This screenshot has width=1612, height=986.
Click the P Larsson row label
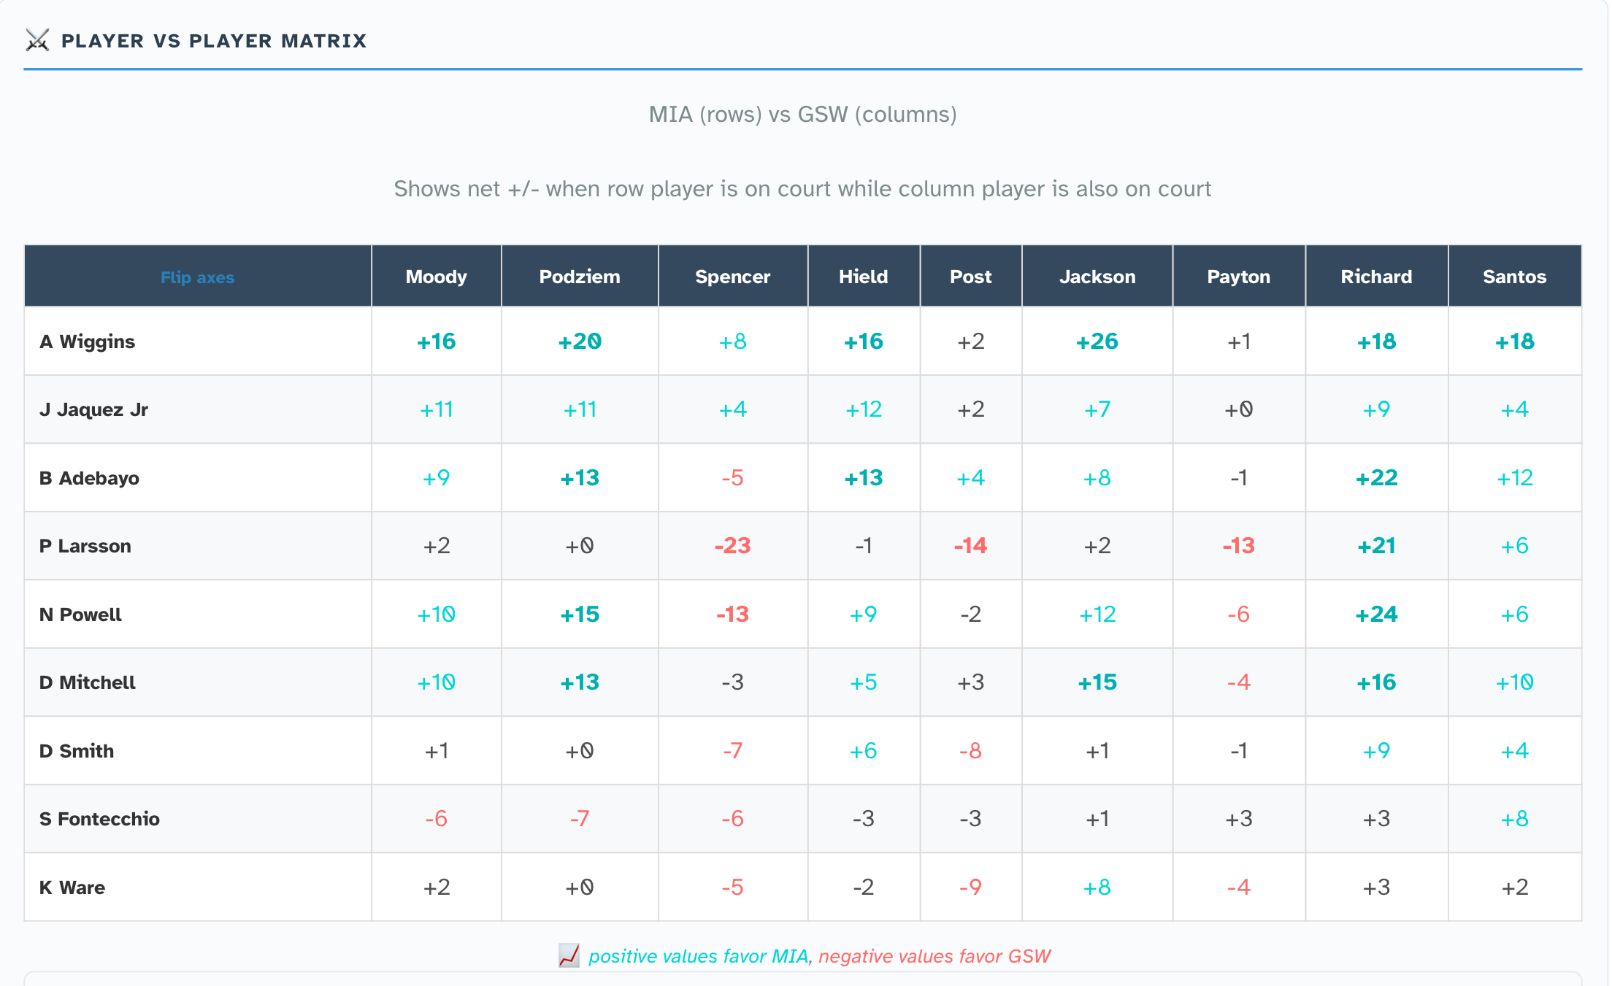[x=85, y=546]
